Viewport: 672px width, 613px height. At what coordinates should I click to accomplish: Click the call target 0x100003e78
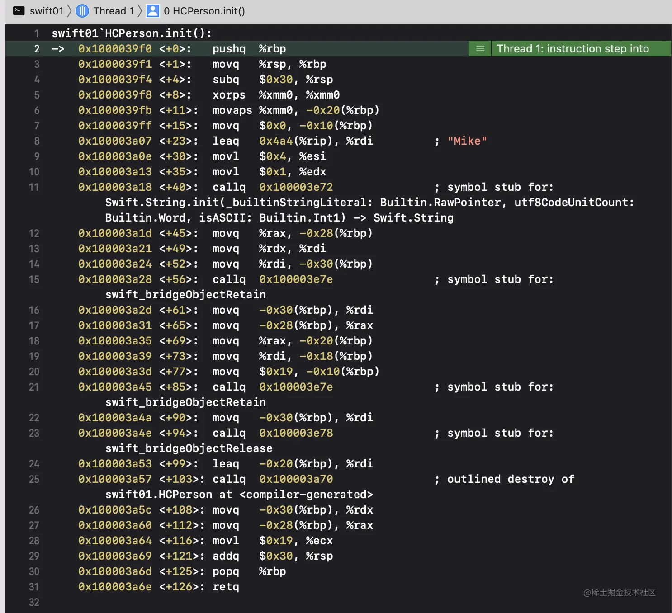(x=296, y=433)
